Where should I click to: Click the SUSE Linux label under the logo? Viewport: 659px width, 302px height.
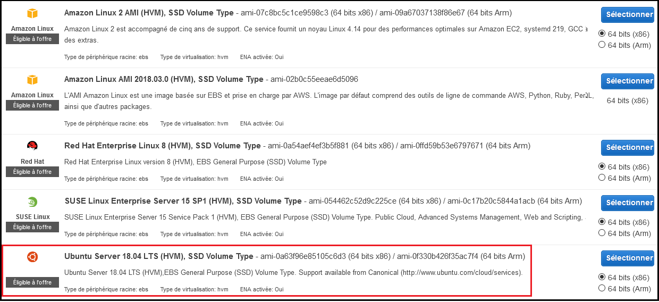click(x=32, y=216)
